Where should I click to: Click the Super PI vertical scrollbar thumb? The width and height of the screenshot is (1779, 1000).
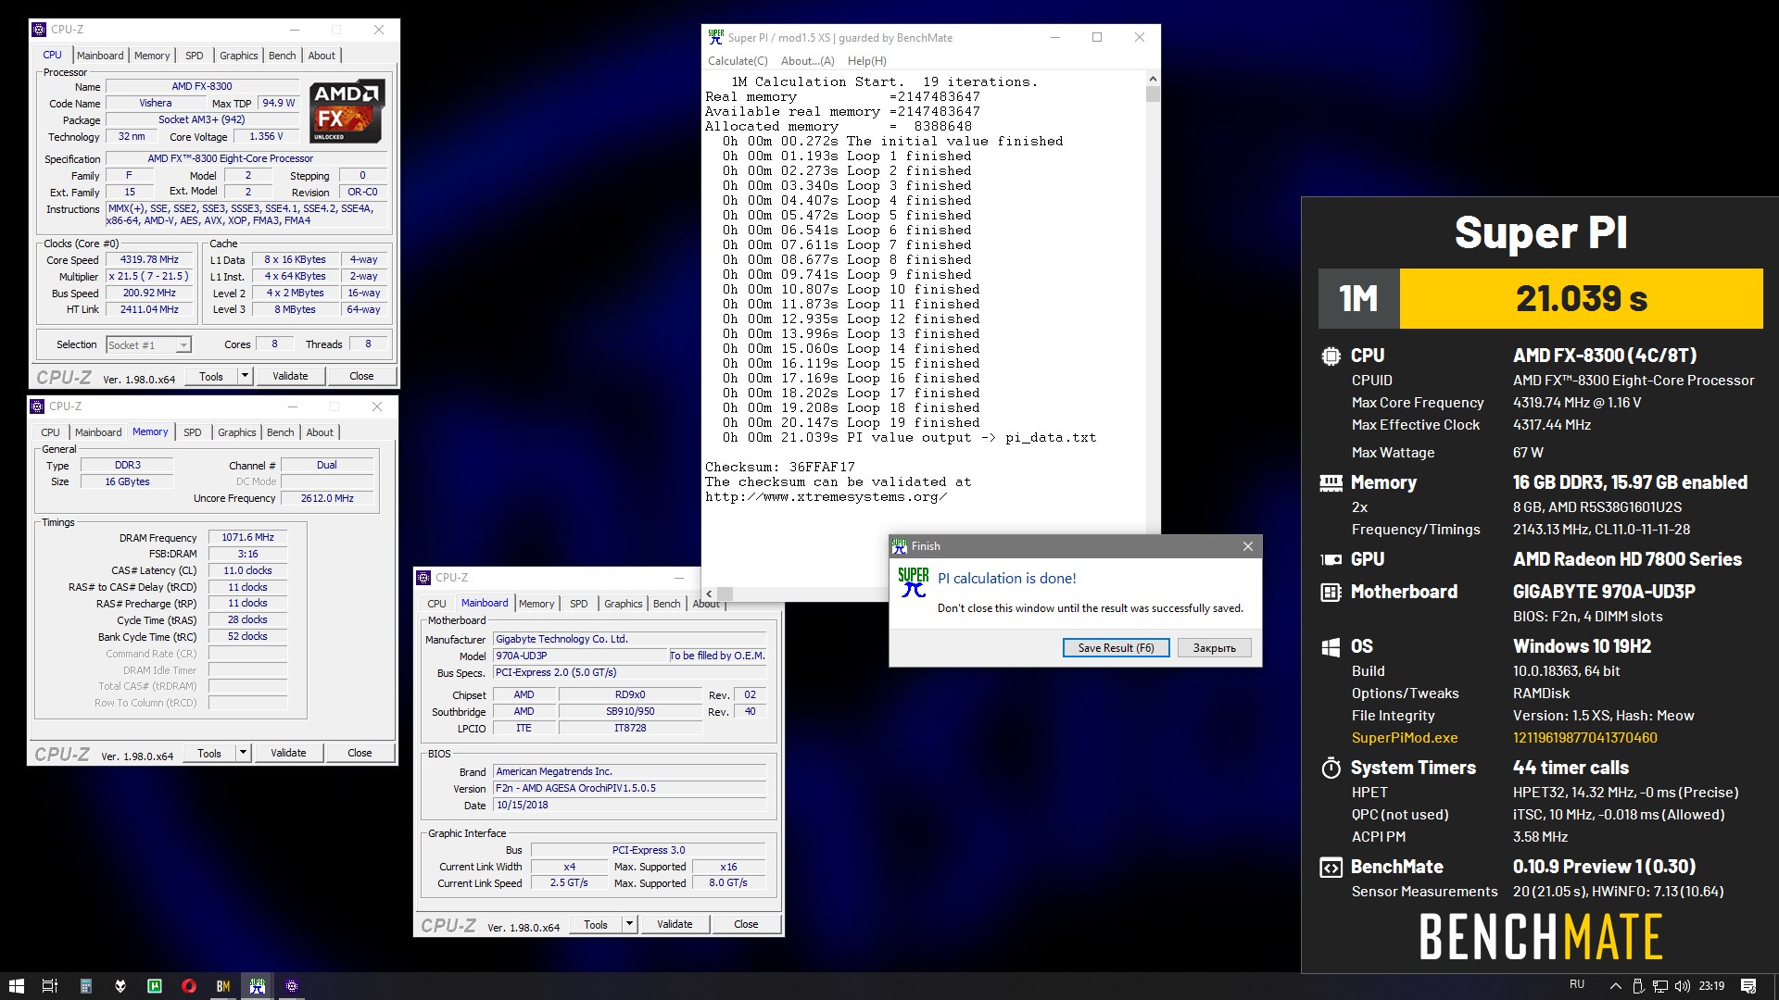coord(1153,94)
